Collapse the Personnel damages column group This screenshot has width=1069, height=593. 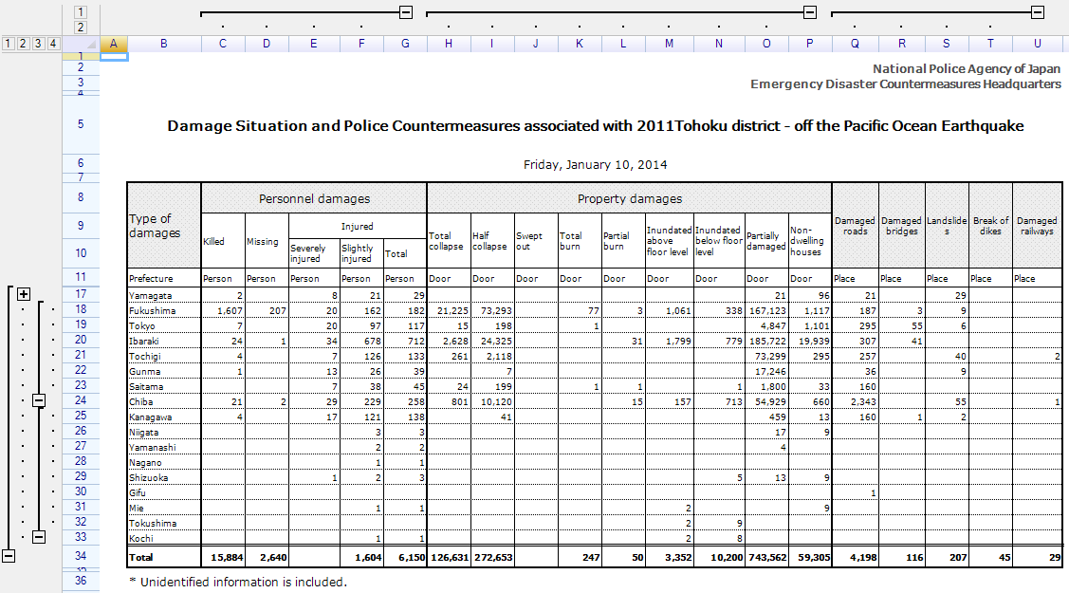pyautogui.click(x=406, y=12)
